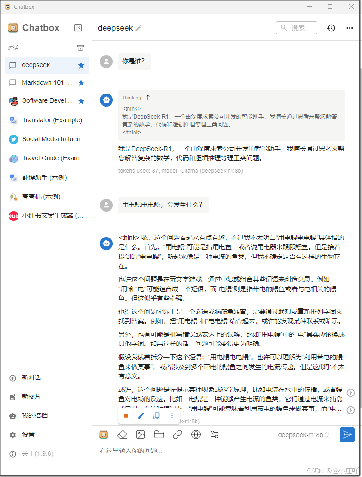Viewport: 362px width, 477px height.
Task: Open the deepseek-r1:8b model selector
Action: [x=303, y=435]
